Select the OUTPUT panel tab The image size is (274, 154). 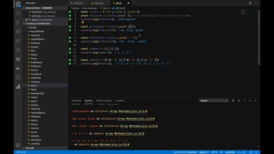pos(89,101)
